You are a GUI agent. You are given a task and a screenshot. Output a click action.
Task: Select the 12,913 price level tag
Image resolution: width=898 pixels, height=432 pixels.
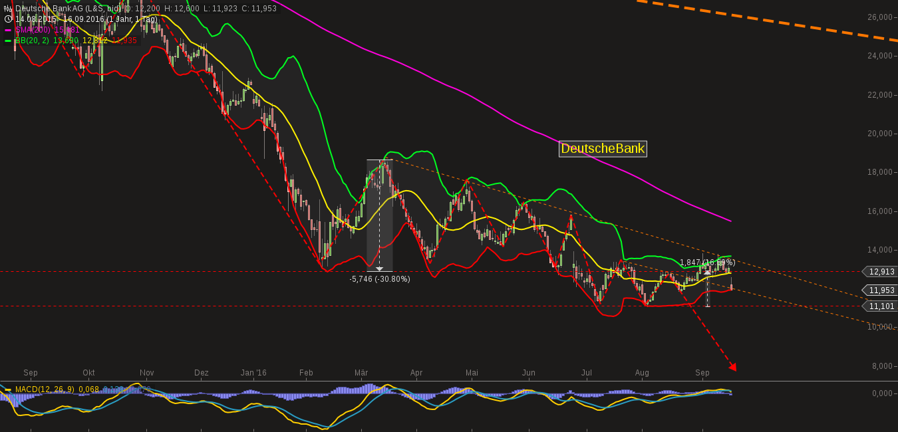pos(879,271)
